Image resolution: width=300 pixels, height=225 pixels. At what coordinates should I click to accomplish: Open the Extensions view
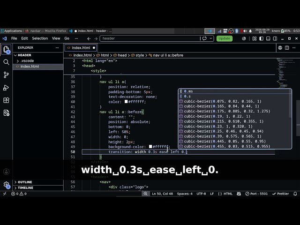coord(6,100)
